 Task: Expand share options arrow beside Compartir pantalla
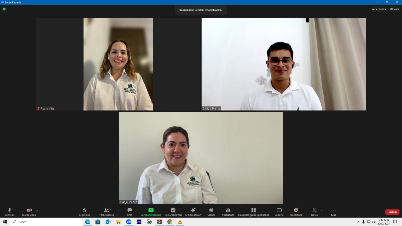point(160,210)
